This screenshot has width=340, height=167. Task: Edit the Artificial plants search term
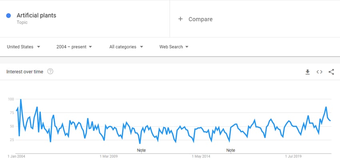(x=36, y=15)
